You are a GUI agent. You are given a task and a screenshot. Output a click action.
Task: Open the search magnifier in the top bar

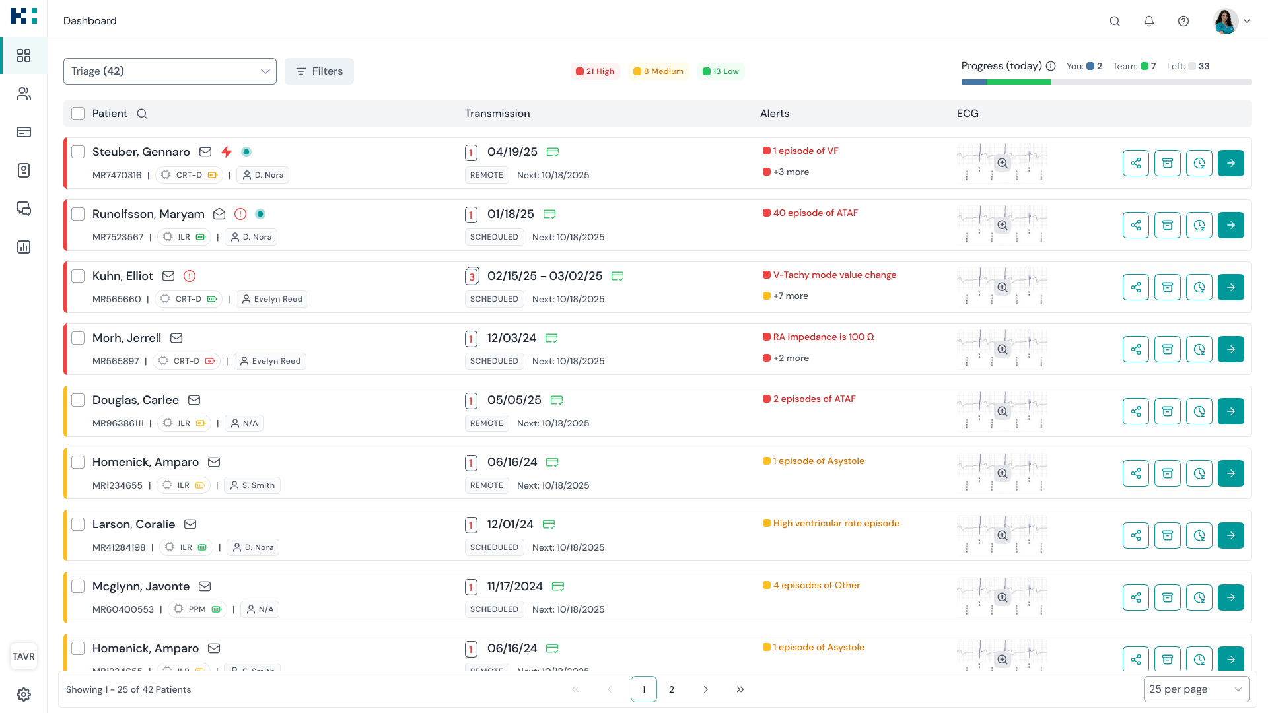[1115, 21]
